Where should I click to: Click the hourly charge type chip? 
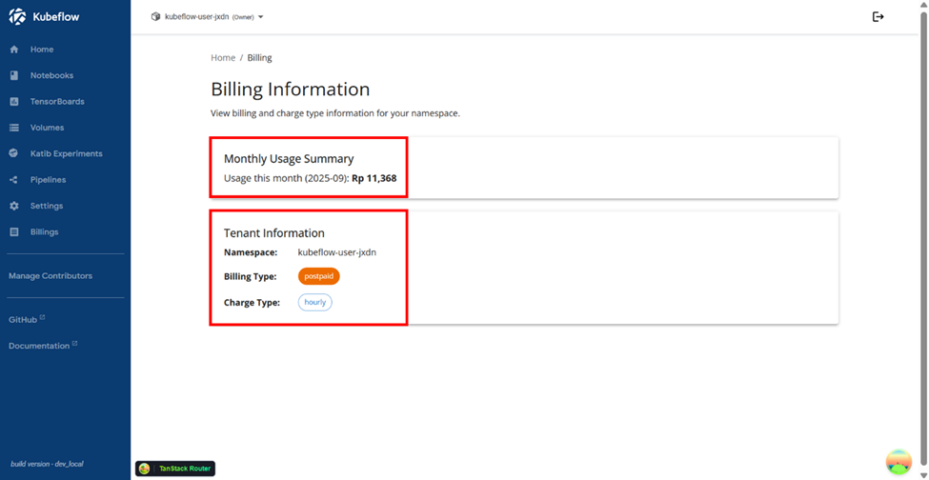click(315, 302)
